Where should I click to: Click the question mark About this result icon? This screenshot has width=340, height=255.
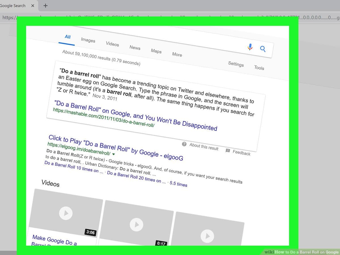click(x=184, y=144)
